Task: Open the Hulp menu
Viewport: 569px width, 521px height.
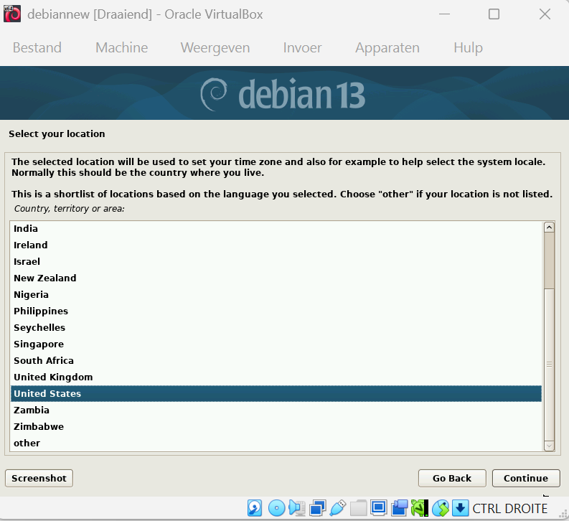Action: (x=468, y=47)
